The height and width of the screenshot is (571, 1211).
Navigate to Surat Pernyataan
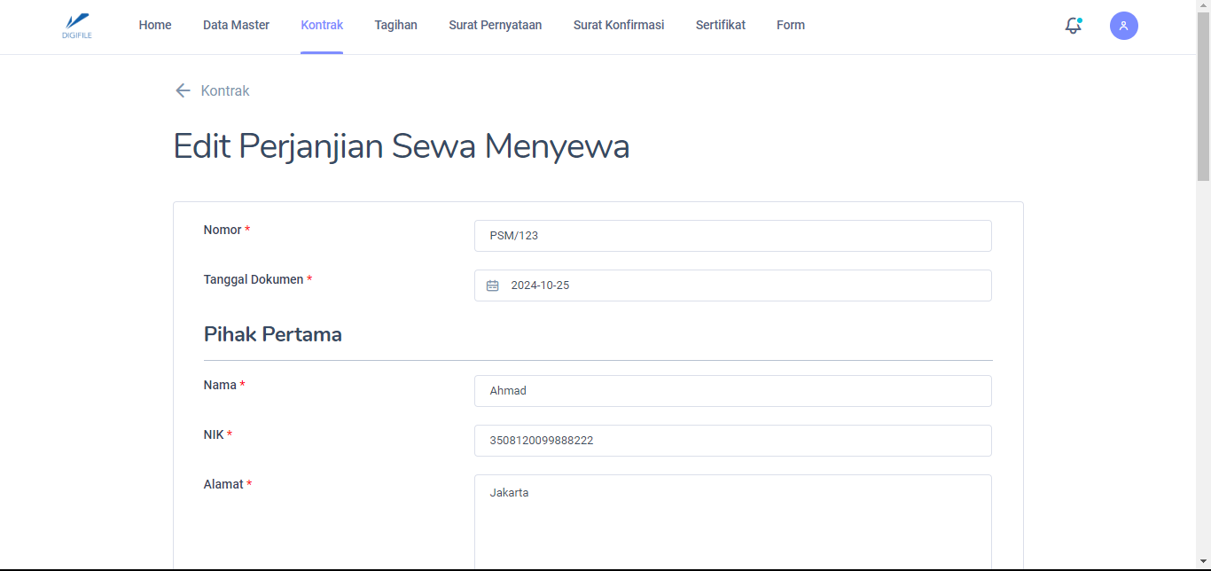coord(495,25)
